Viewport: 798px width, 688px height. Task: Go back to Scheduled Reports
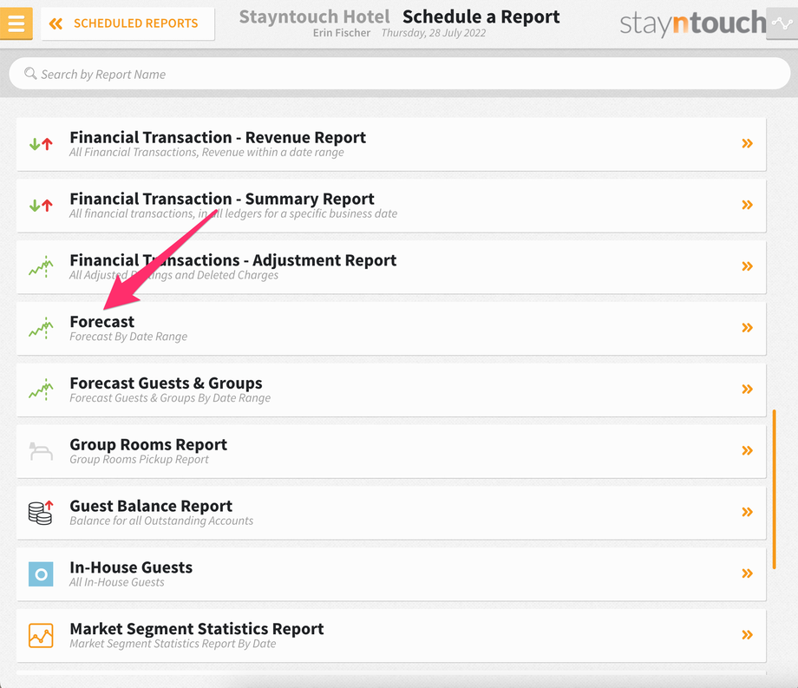128,23
